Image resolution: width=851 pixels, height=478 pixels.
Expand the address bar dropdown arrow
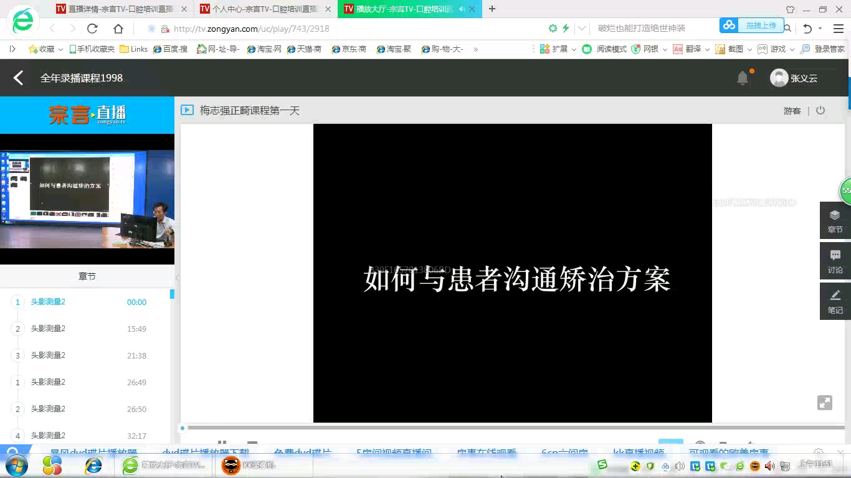582,29
